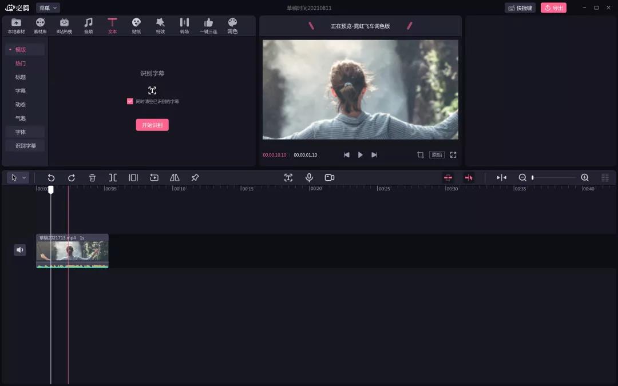Viewport: 618px width, 386px height.
Task: Open the 识别字幕 sidebar section
Action: 25,146
